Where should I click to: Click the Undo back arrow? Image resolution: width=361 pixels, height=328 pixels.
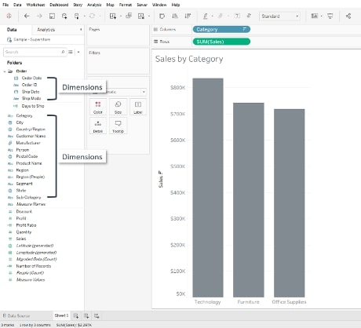click(x=27, y=16)
